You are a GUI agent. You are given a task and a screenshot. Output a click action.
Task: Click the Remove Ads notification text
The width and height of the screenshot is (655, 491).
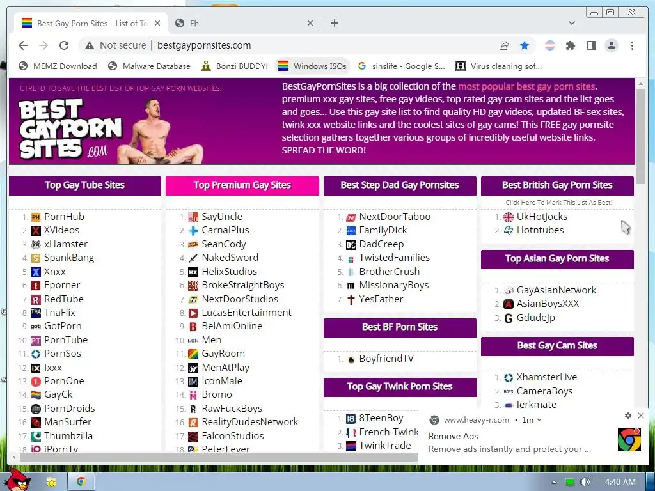point(454,436)
